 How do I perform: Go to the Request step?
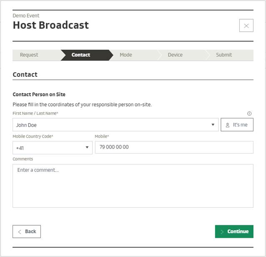(x=29, y=55)
